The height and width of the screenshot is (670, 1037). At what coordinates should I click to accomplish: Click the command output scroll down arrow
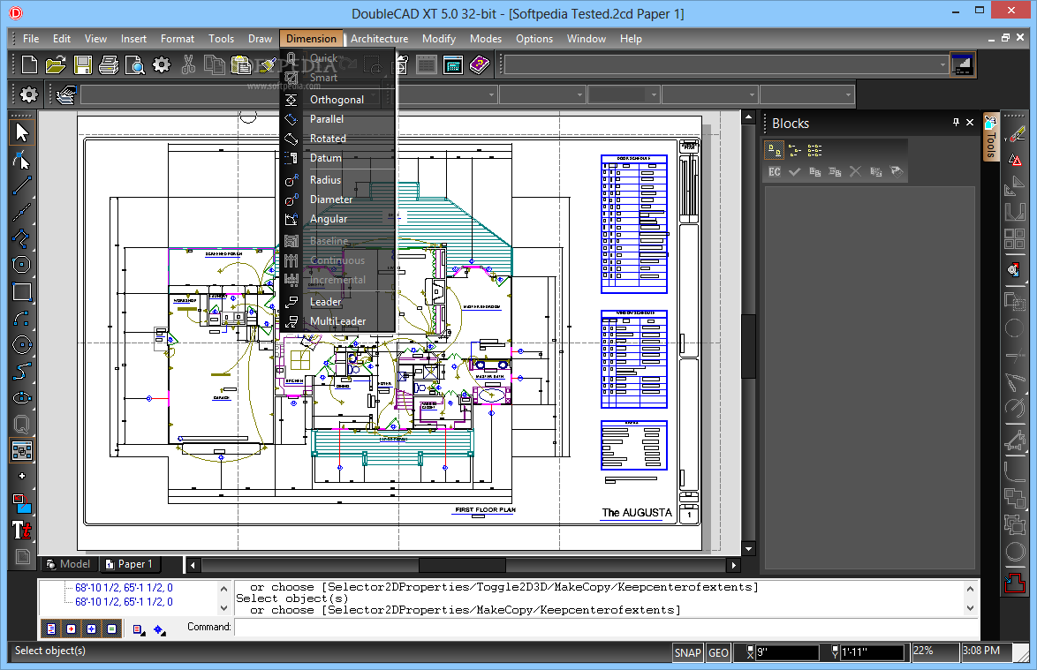[970, 608]
